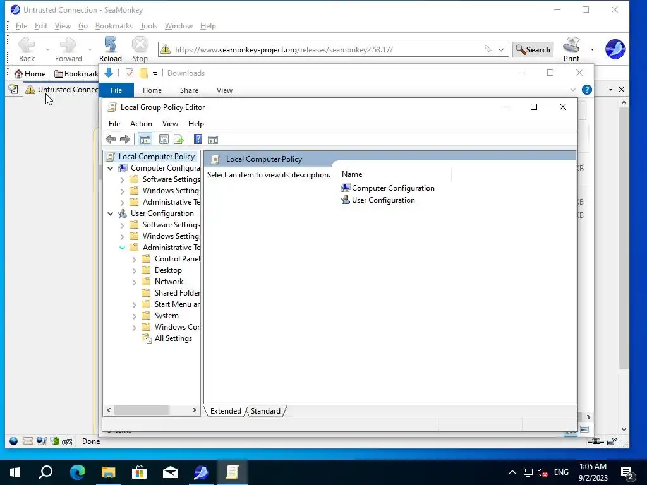Click the SeaMonkey throbber logo icon

[x=615, y=49]
